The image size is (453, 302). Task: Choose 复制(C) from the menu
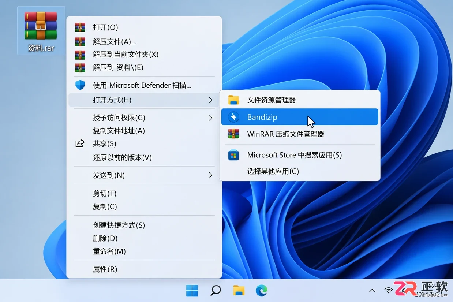(x=144, y=206)
